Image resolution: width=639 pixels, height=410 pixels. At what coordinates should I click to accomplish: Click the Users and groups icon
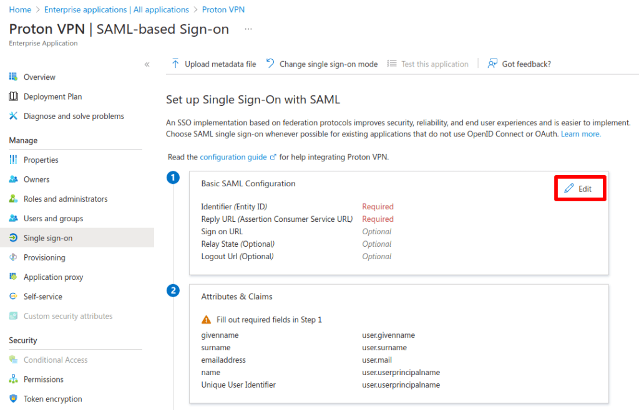click(14, 219)
